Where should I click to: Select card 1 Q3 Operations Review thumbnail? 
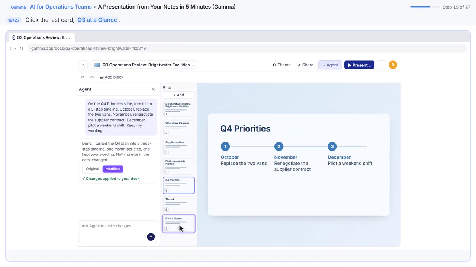coord(178,109)
